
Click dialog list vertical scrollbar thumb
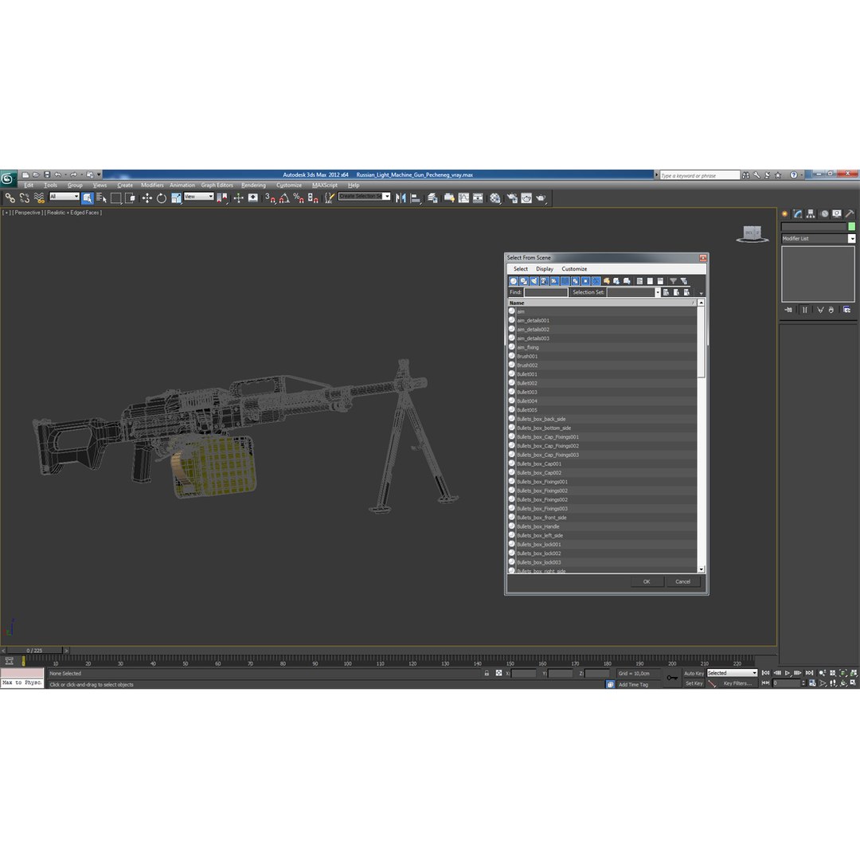point(701,342)
